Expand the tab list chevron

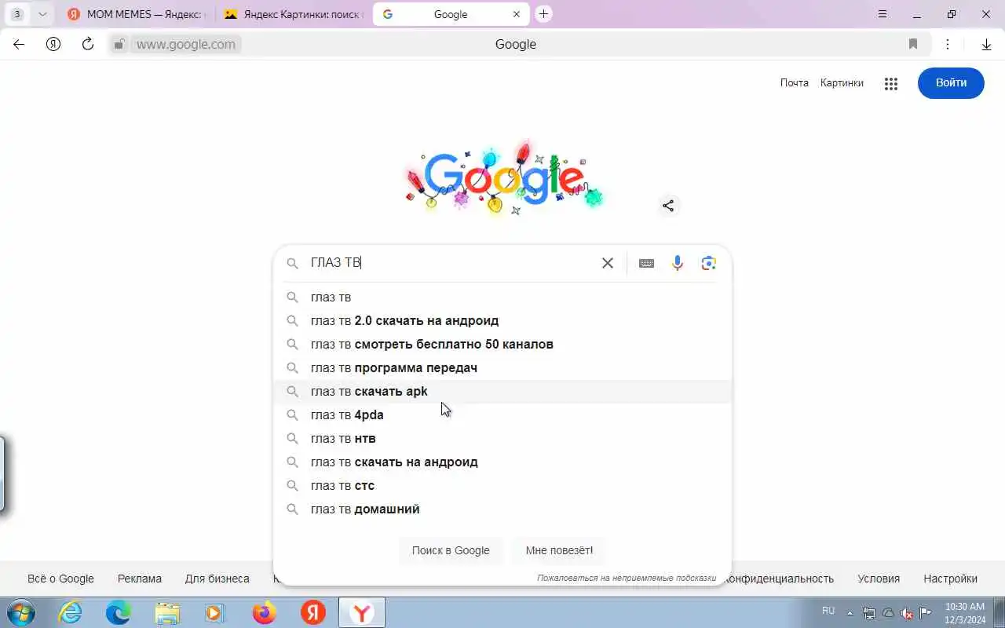42,14
